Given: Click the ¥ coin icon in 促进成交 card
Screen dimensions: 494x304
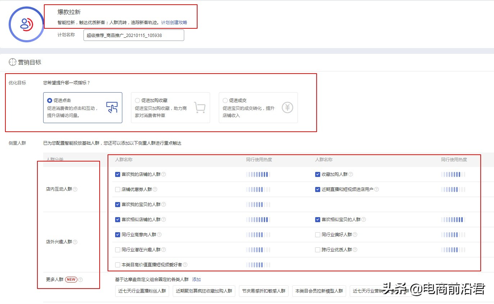Looking at the screenshot, I should (x=287, y=107).
